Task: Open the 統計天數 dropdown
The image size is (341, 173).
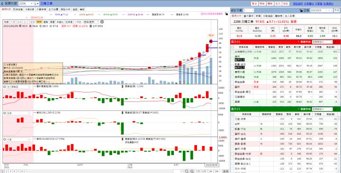Action: (x=252, y=10)
